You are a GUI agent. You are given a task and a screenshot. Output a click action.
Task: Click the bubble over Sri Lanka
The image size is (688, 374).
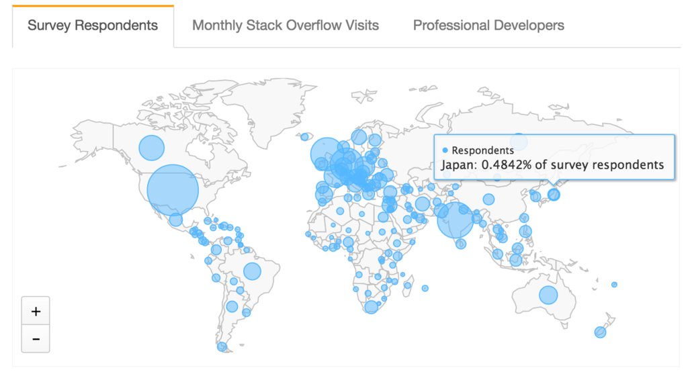[461, 244]
